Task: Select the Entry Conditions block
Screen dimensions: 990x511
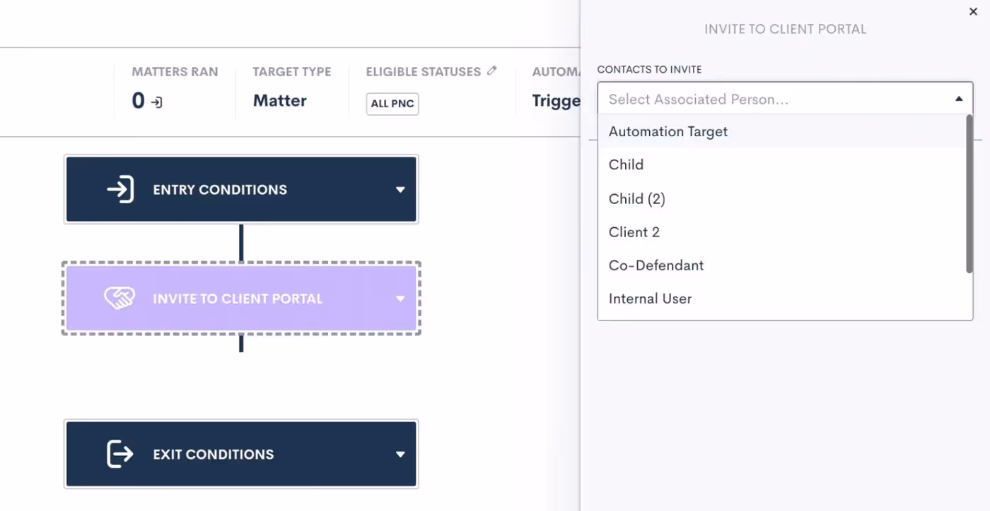Action: pyautogui.click(x=241, y=189)
